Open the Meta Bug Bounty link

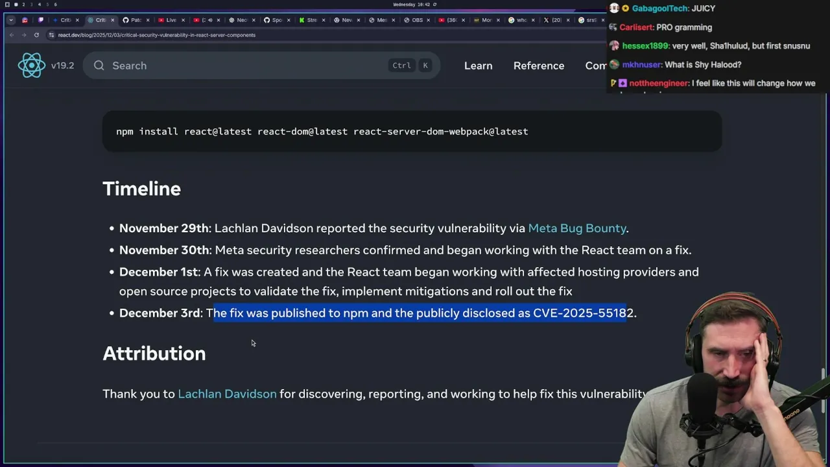click(x=577, y=228)
